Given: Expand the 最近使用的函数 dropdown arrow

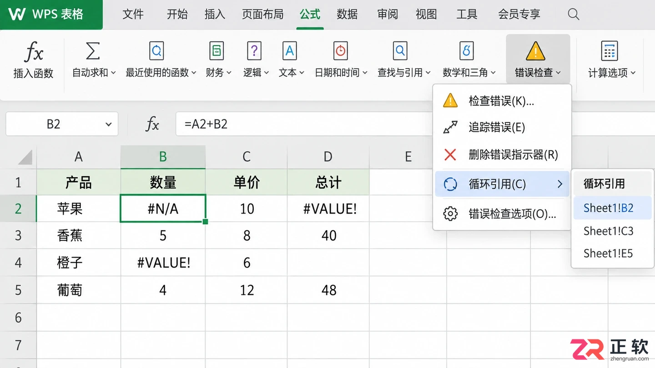Looking at the screenshot, I should pos(194,73).
